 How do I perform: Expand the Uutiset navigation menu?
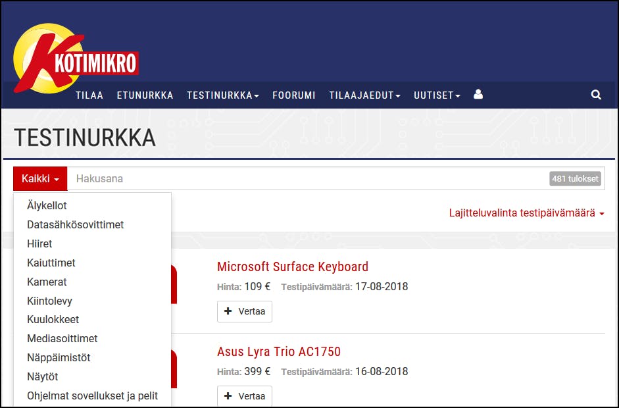pyautogui.click(x=437, y=95)
